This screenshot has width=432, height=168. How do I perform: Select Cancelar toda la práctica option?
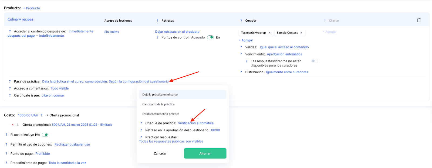tap(158, 104)
